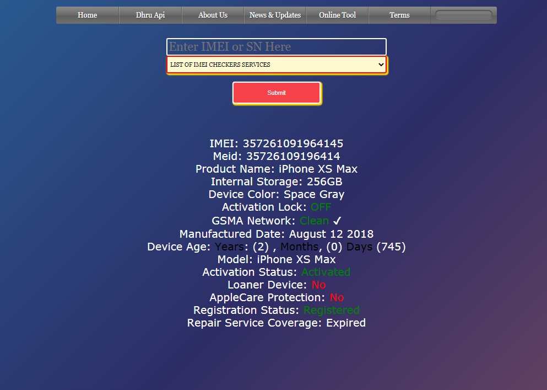Click the green Clean GSMA Network value
The width and height of the screenshot is (547, 390).
[x=314, y=221]
